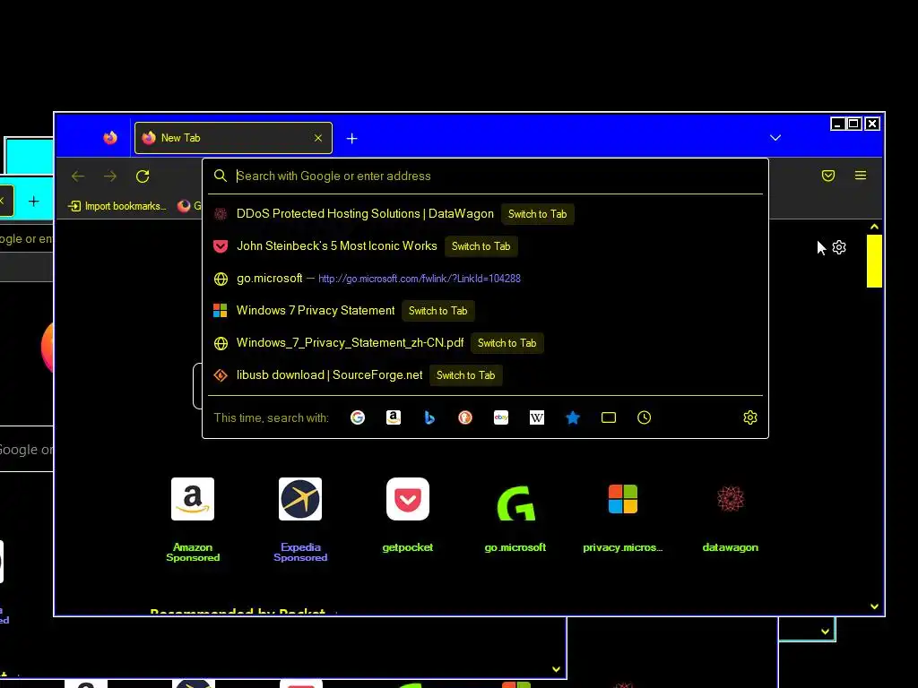Viewport: 918px width, 688px height.
Task: Click the magnifier icon in address bar
Action: [x=221, y=176]
